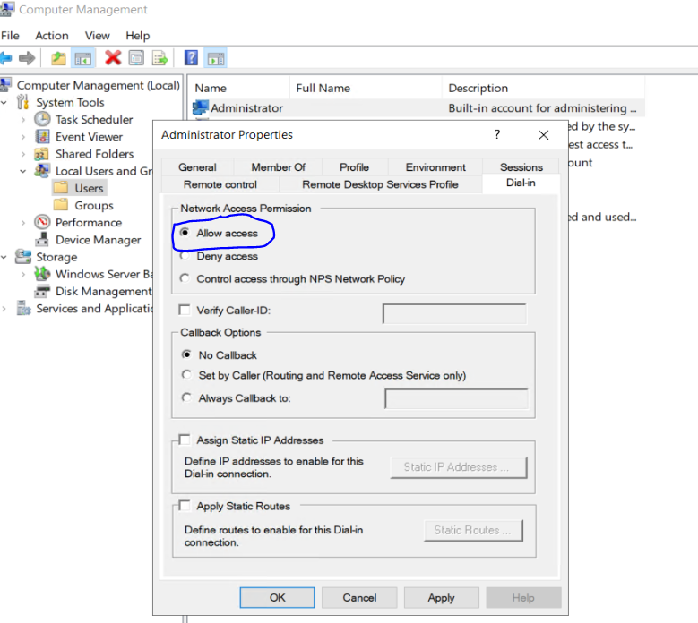Sort by the Full Name column header
698x623 pixels.
366,88
